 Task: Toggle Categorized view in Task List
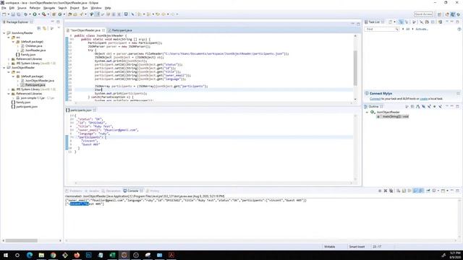pos(401,22)
